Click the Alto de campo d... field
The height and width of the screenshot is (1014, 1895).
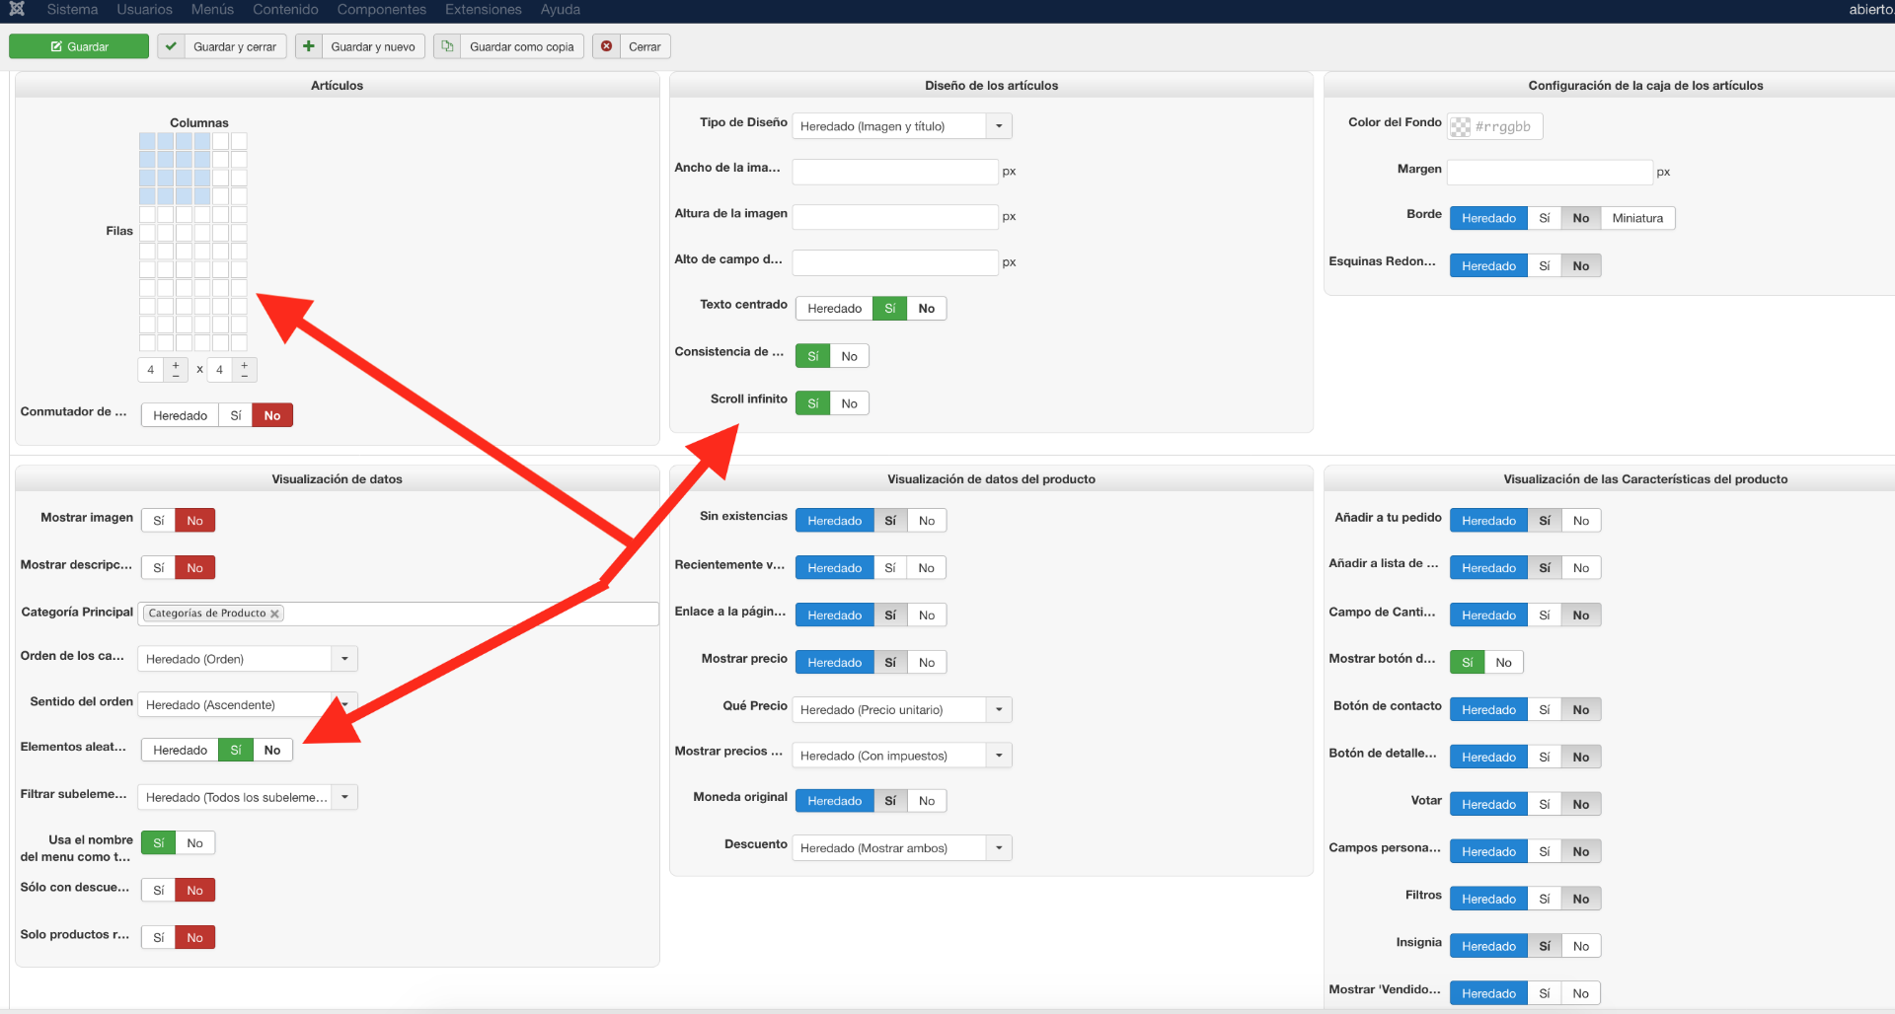pos(895,262)
